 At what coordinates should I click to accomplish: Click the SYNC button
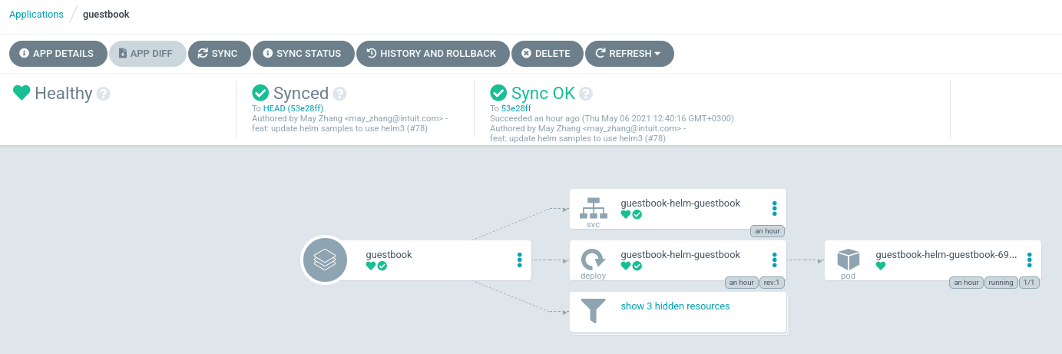pos(218,54)
